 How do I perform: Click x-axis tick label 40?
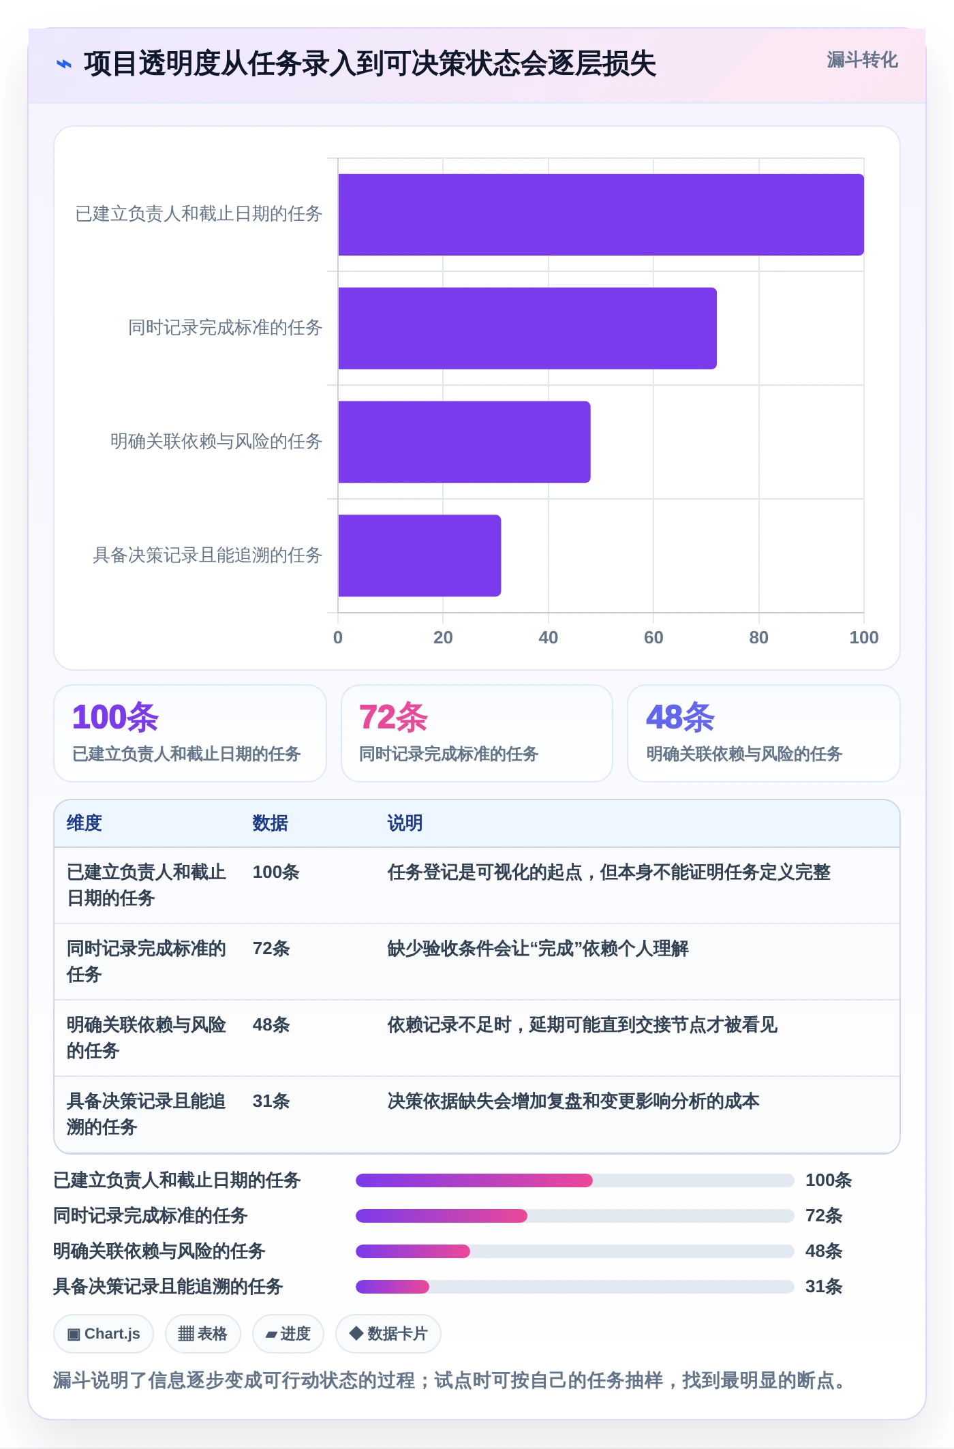[549, 637]
